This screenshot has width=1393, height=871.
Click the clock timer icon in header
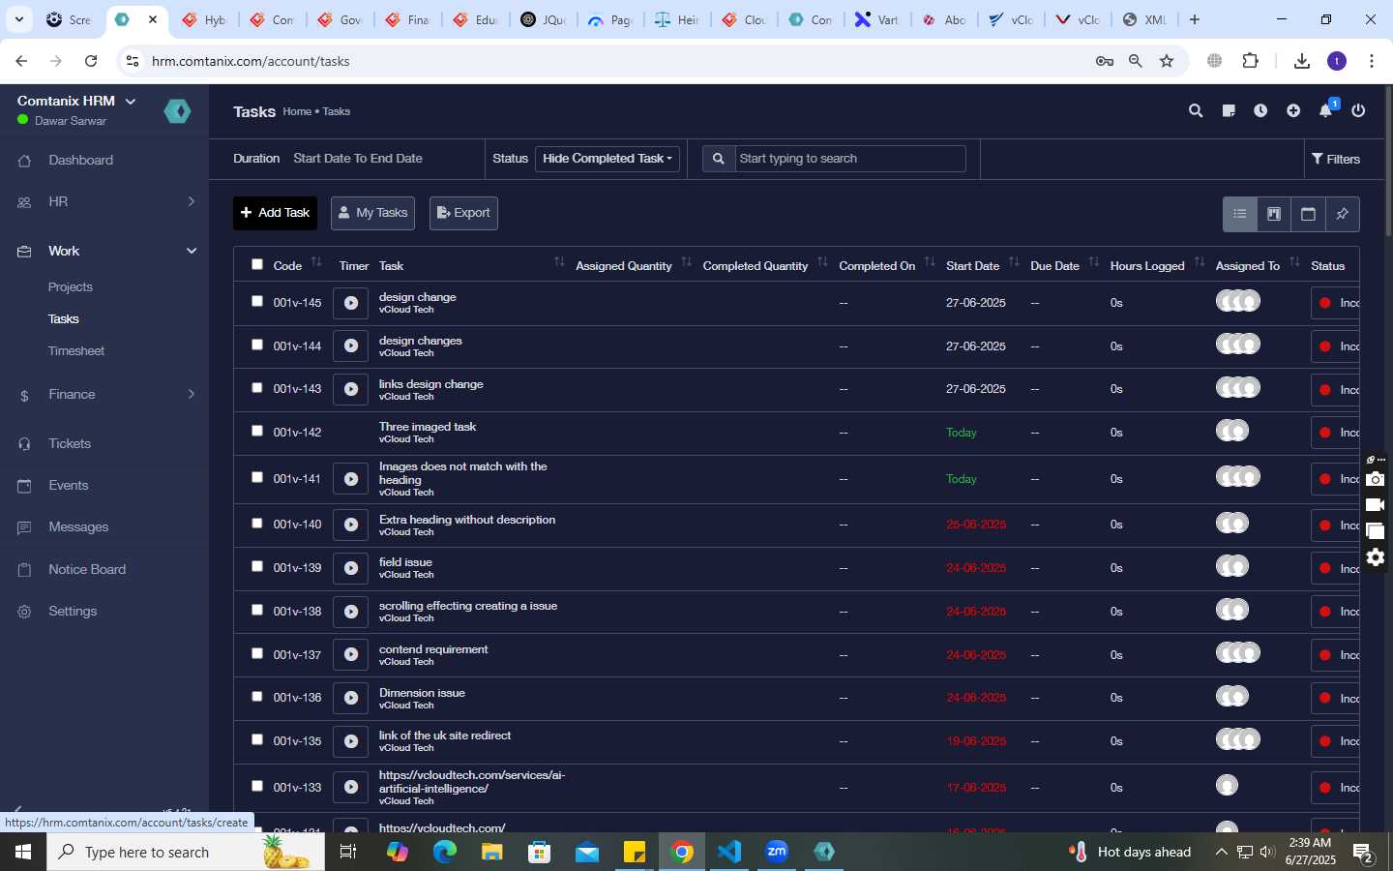tap(1260, 111)
